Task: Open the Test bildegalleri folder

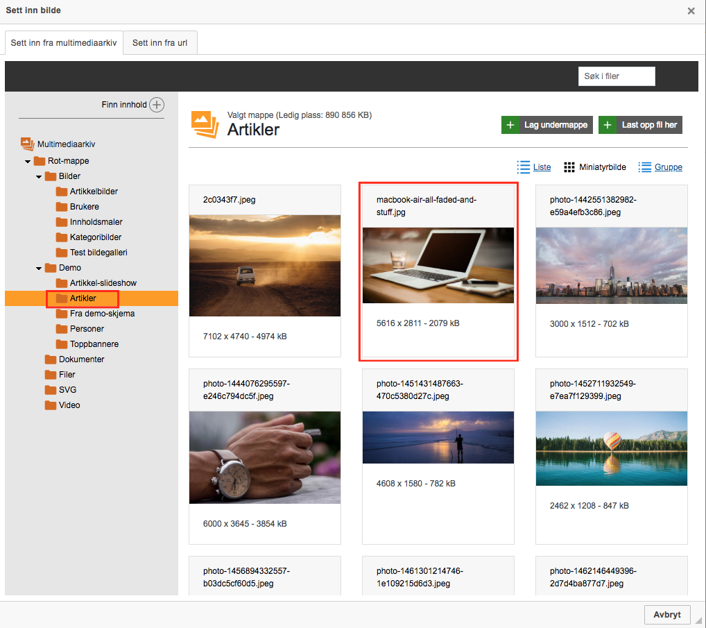Action: point(98,253)
